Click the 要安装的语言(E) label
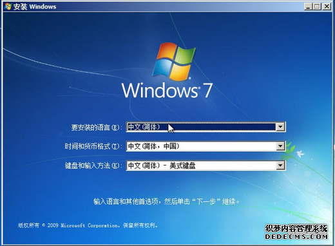The width and height of the screenshot is (335, 246). point(96,128)
